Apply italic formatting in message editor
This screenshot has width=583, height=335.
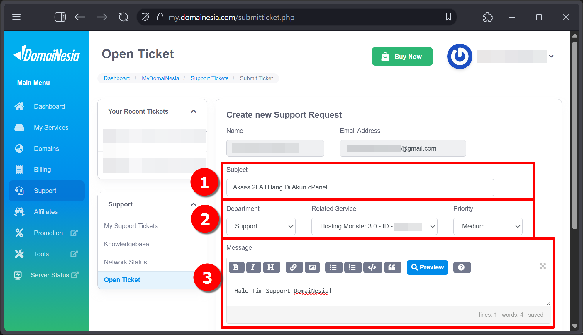[253, 267]
